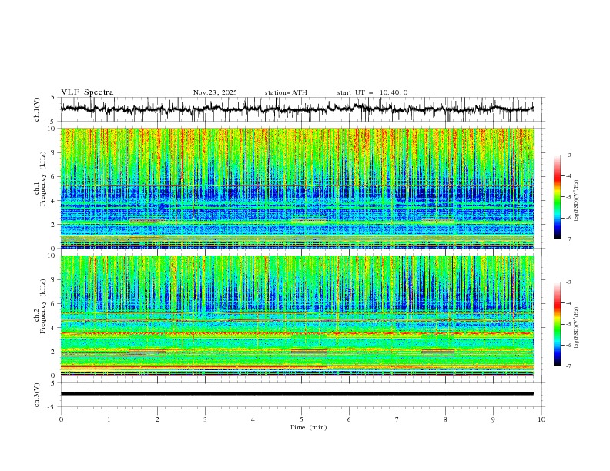Click the 'Time (min)' axis label
The height and width of the screenshot is (471, 610).
(308, 427)
